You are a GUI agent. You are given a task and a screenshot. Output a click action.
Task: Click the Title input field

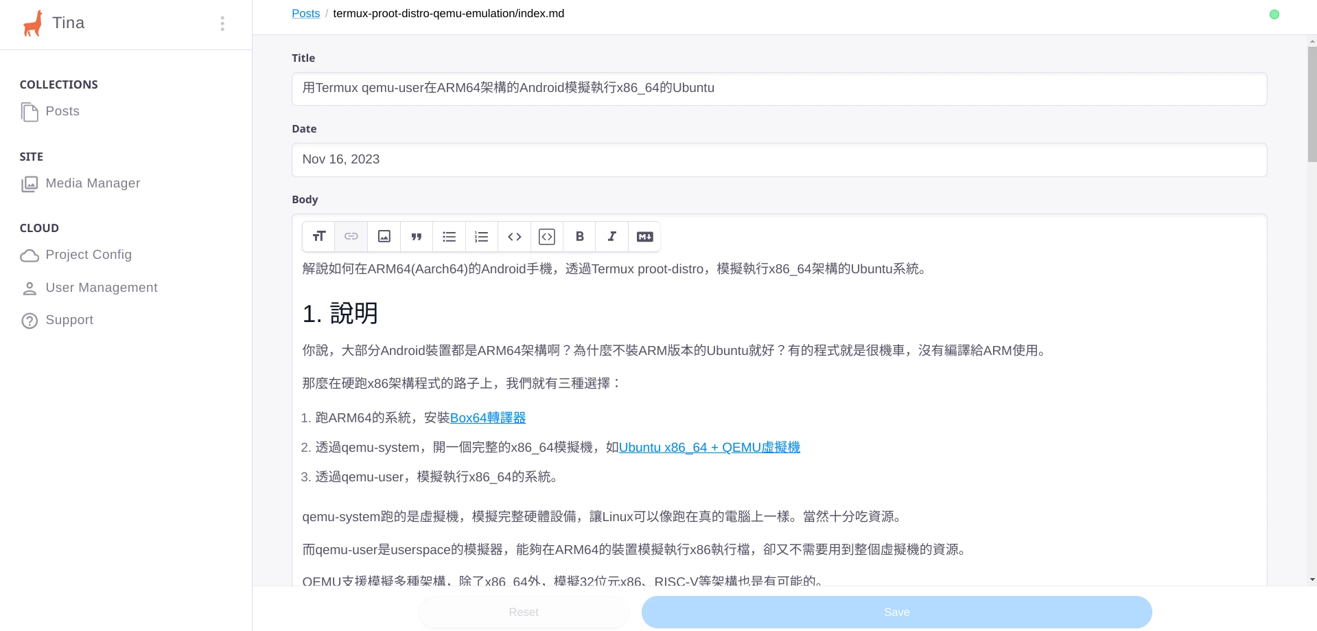click(779, 89)
